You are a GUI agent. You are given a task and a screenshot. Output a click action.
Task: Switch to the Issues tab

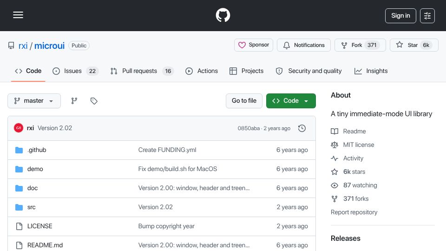(76, 71)
